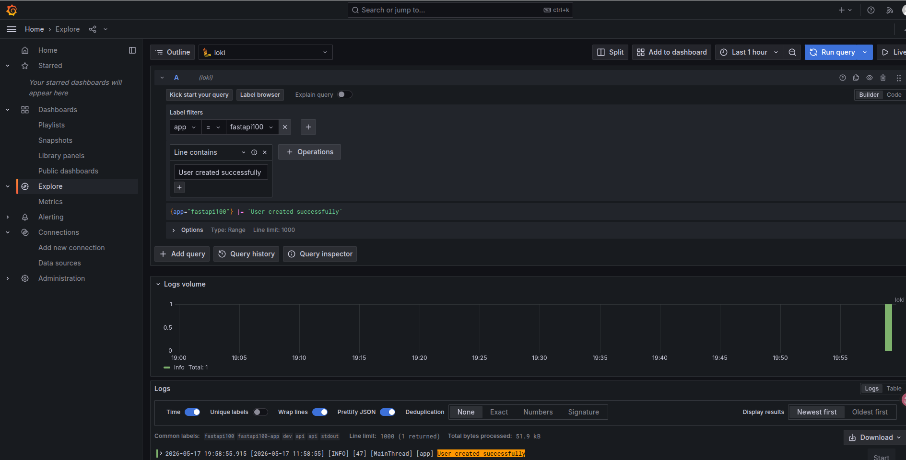The width and height of the screenshot is (906, 460).
Task: Toggle the Prettify JSON switch
Action: click(388, 412)
